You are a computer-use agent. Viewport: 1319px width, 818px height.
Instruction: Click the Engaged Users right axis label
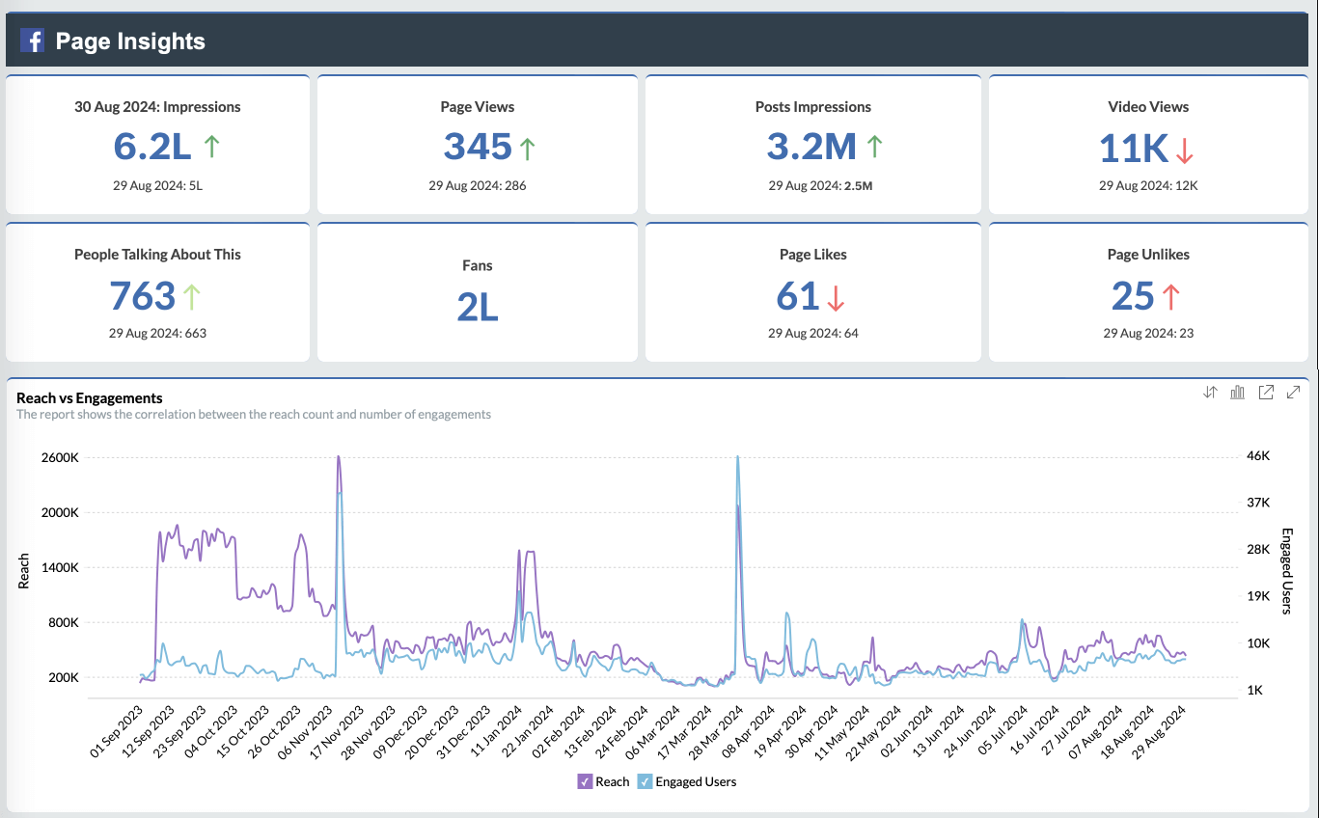point(1286,570)
